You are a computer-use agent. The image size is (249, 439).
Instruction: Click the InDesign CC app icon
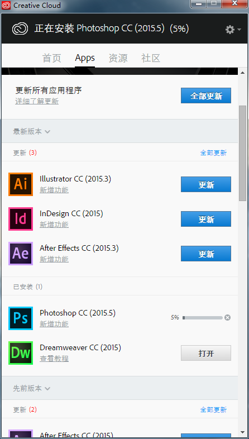(21, 218)
